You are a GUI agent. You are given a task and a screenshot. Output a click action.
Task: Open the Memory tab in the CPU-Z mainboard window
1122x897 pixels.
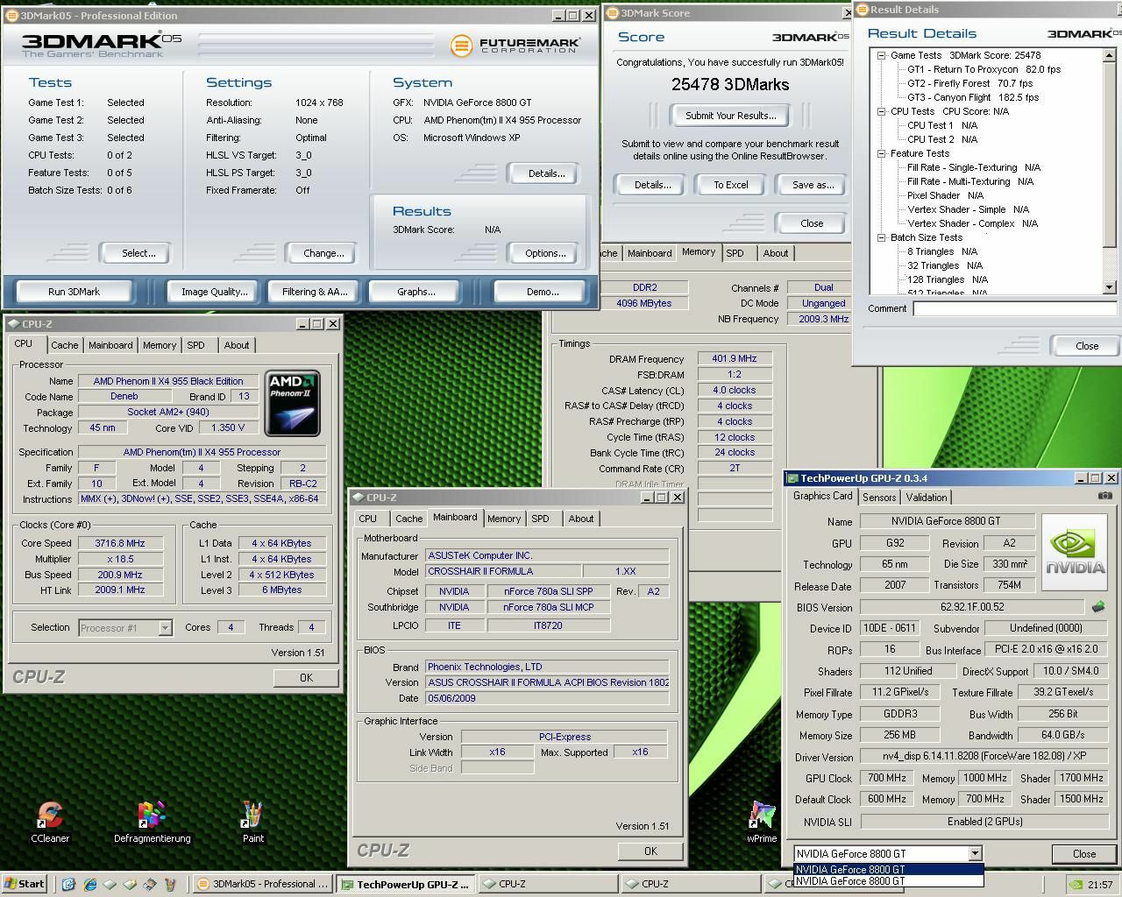point(504,519)
